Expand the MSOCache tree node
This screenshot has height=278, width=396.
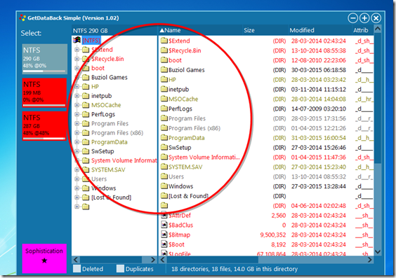coord(77,105)
